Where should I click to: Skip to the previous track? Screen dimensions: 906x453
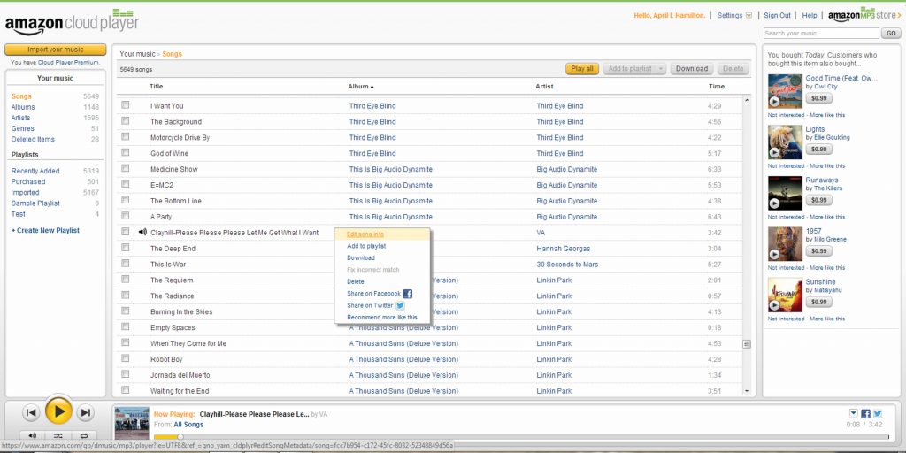(31, 412)
